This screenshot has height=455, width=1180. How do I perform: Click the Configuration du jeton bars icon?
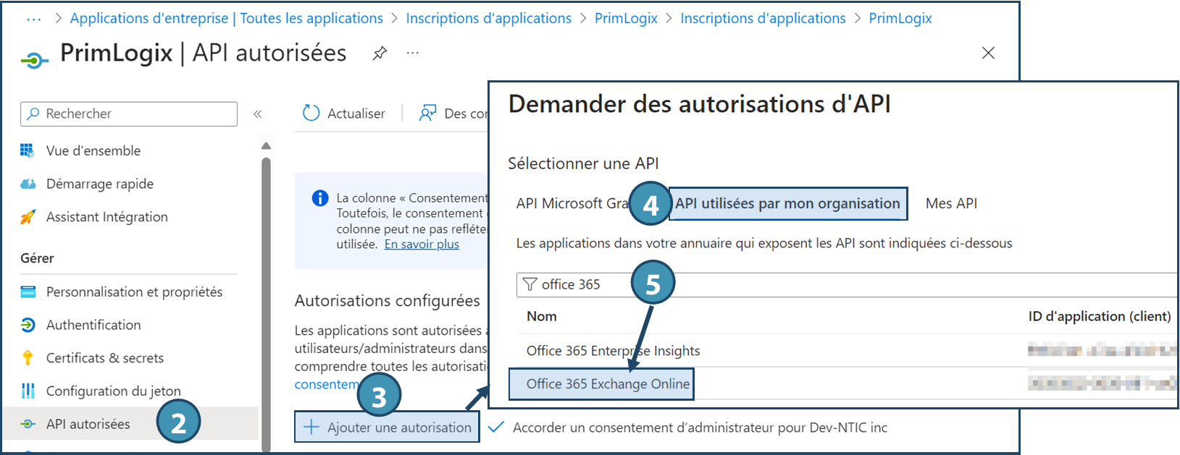click(x=28, y=391)
